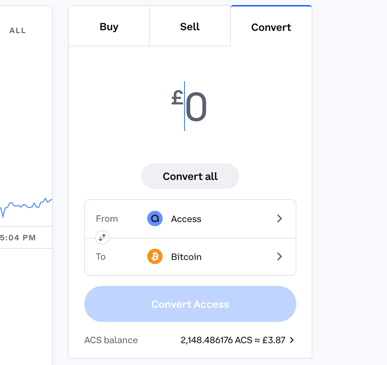
Task: Select the ALL chart range
Action: pos(18,31)
